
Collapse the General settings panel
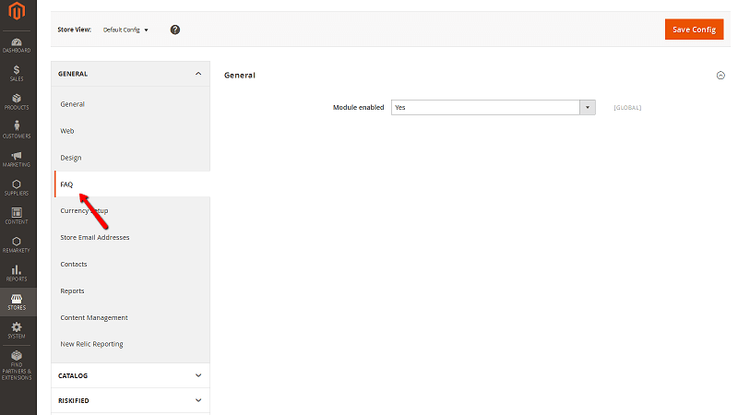pyautogui.click(x=720, y=76)
